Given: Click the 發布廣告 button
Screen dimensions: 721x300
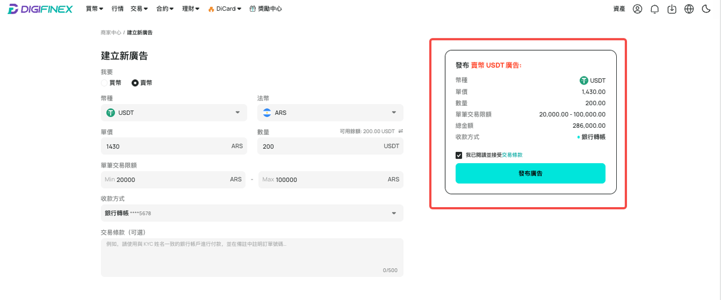Looking at the screenshot, I should coord(531,173).
